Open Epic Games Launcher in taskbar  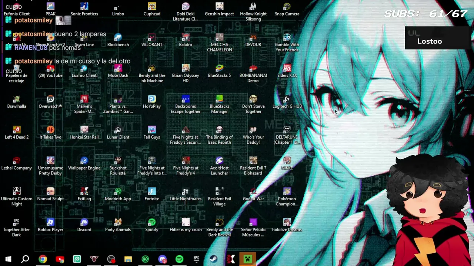[x=196, y=259]
